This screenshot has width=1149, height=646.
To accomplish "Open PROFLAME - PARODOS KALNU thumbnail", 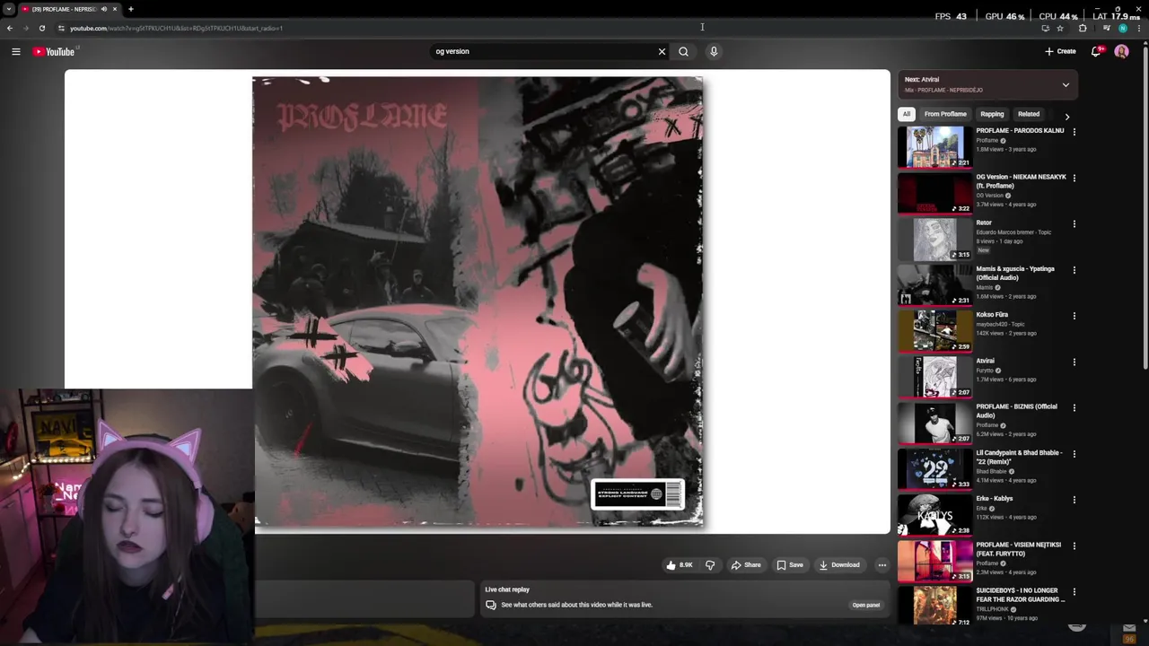I will [934, 147].
